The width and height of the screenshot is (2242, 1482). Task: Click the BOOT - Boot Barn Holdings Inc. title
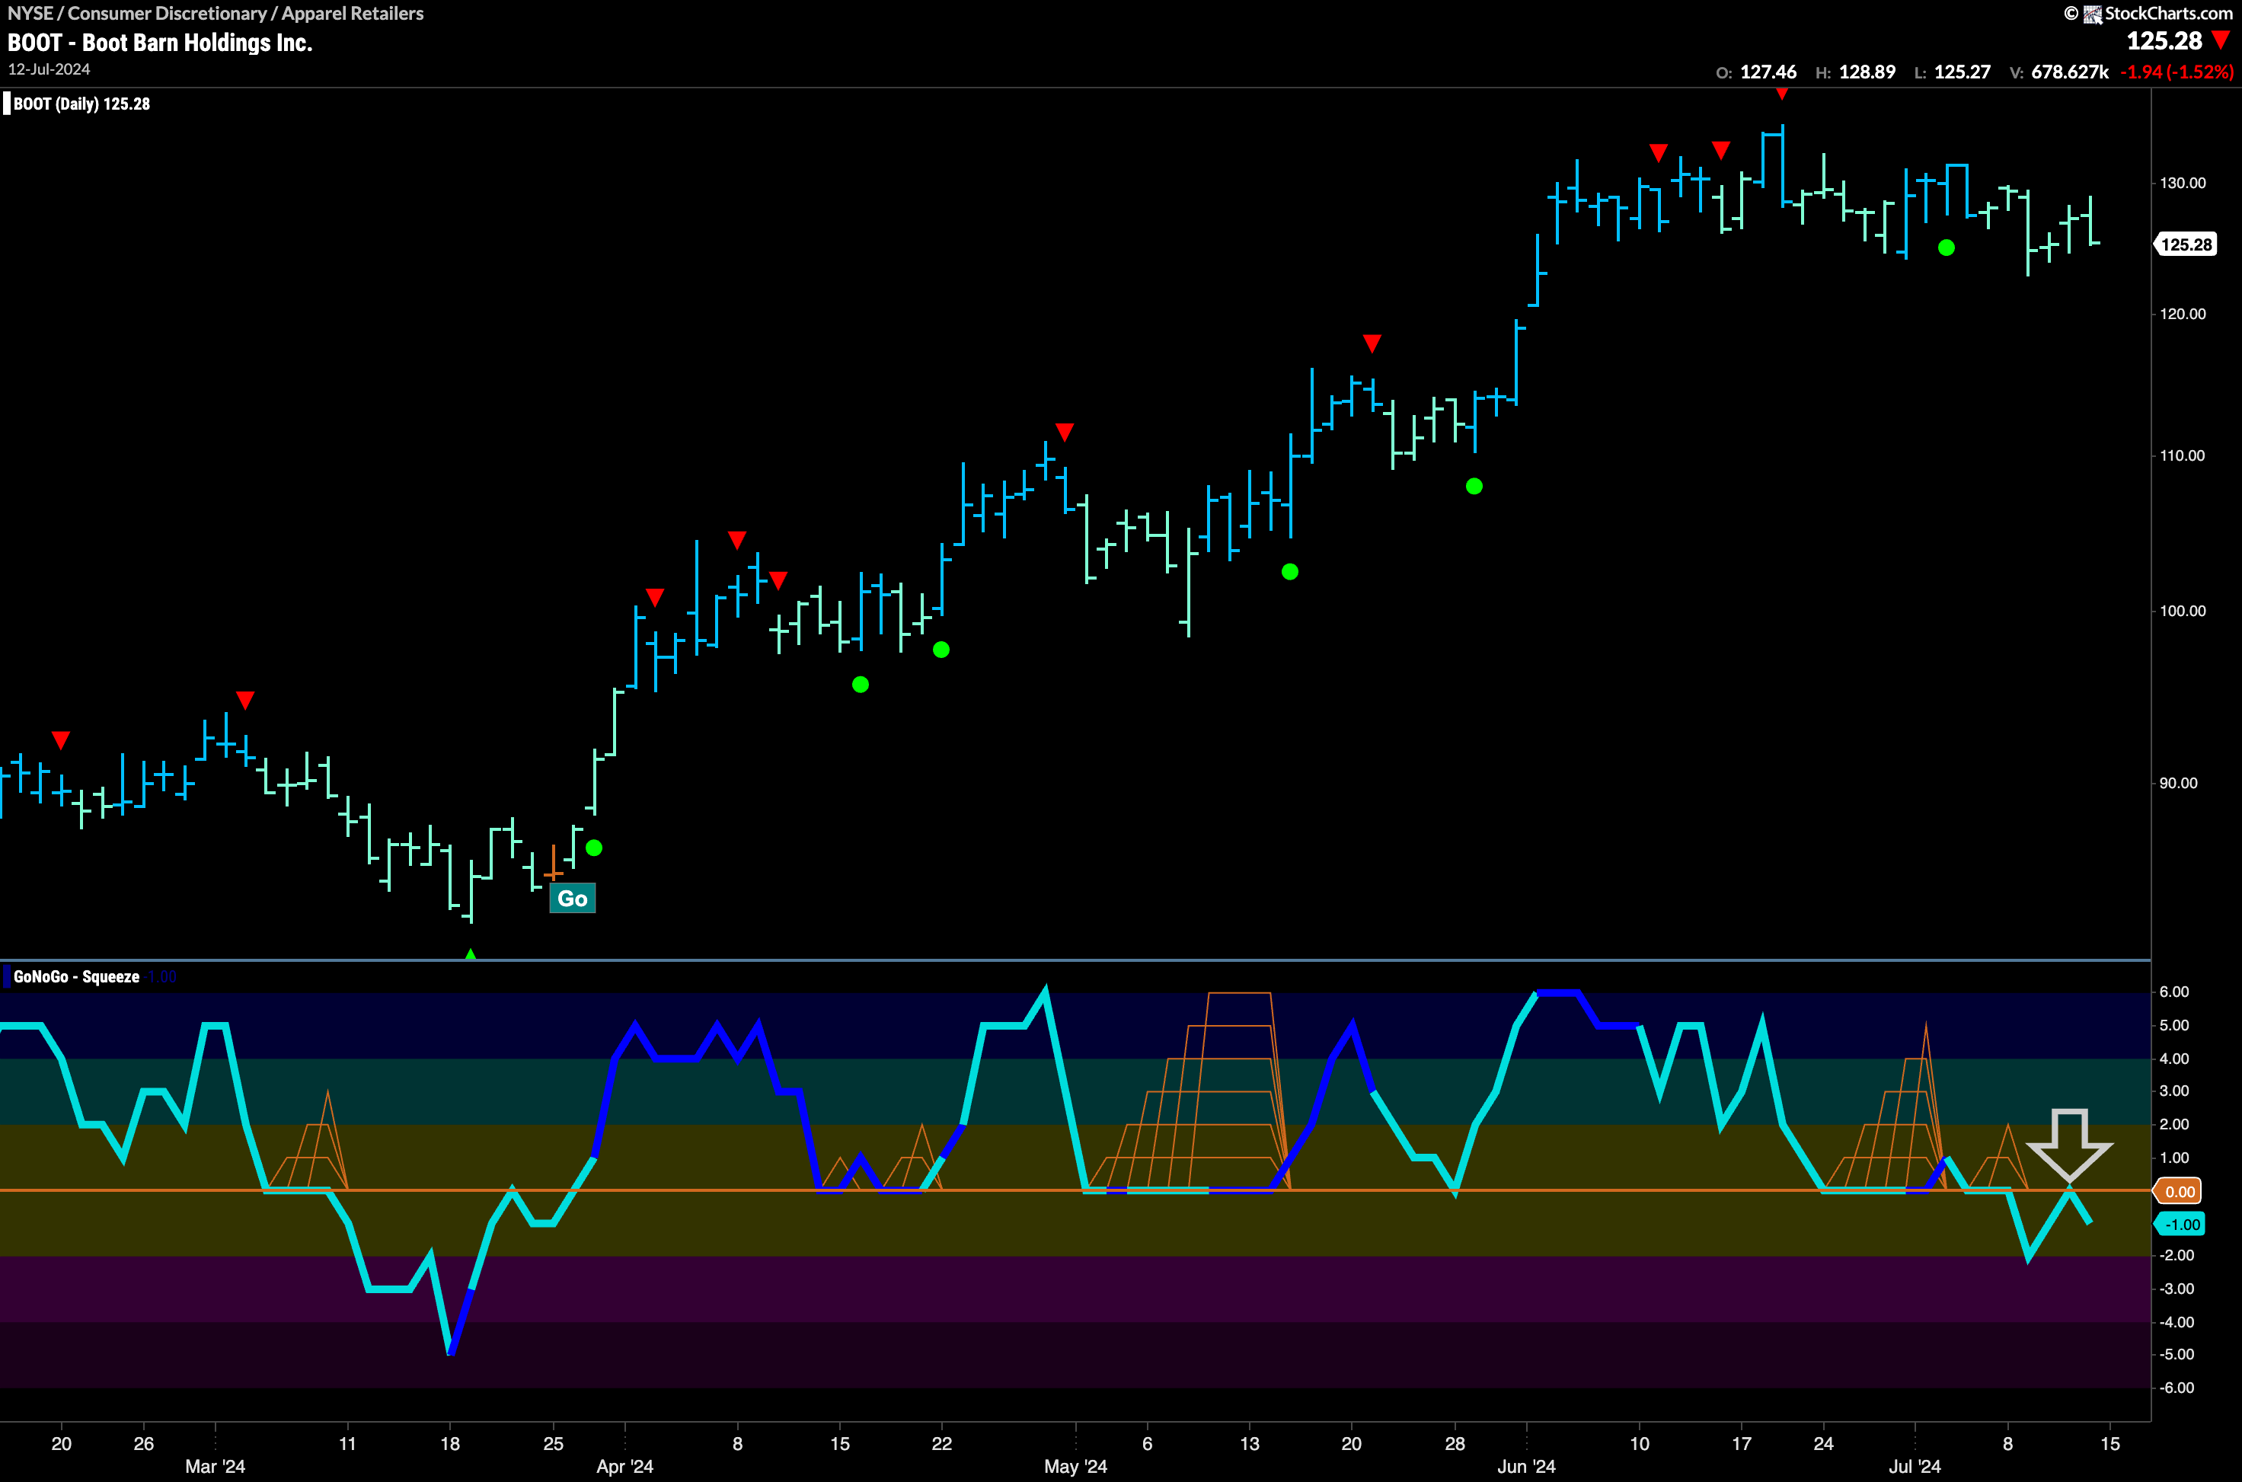click(x=160, y=43)
